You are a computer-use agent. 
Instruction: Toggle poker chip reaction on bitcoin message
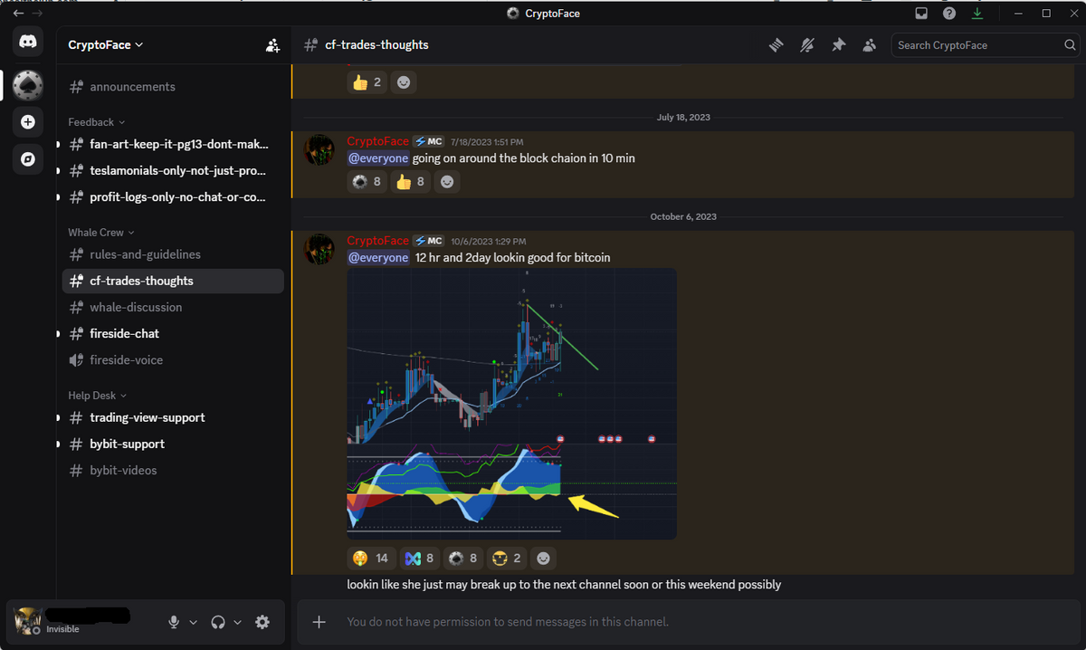(463, 558)
